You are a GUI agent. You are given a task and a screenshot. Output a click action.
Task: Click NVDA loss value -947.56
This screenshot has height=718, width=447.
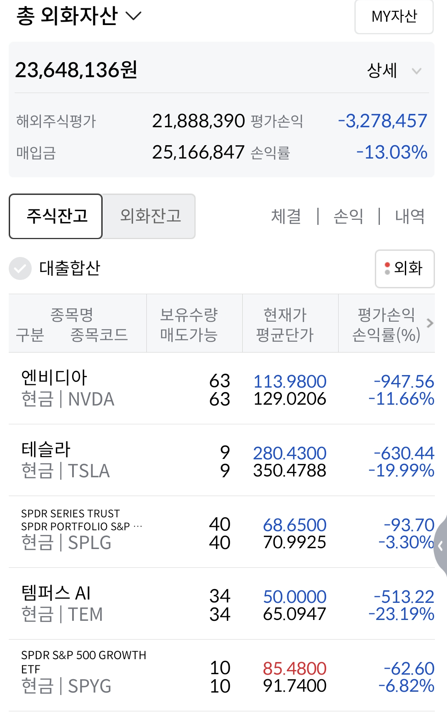(x=404, y=381)
